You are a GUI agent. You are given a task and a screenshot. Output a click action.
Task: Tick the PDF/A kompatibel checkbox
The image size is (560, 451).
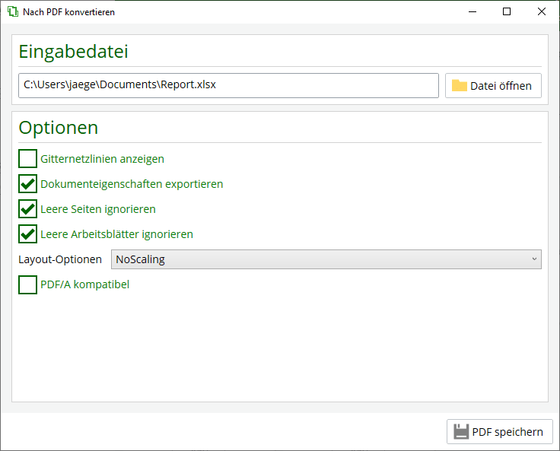click(28, 285)
